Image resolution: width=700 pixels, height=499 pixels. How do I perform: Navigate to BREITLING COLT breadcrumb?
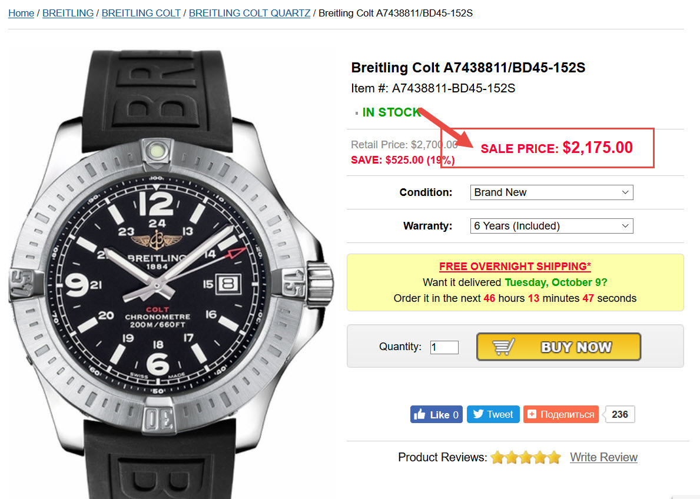click(141, 13)
